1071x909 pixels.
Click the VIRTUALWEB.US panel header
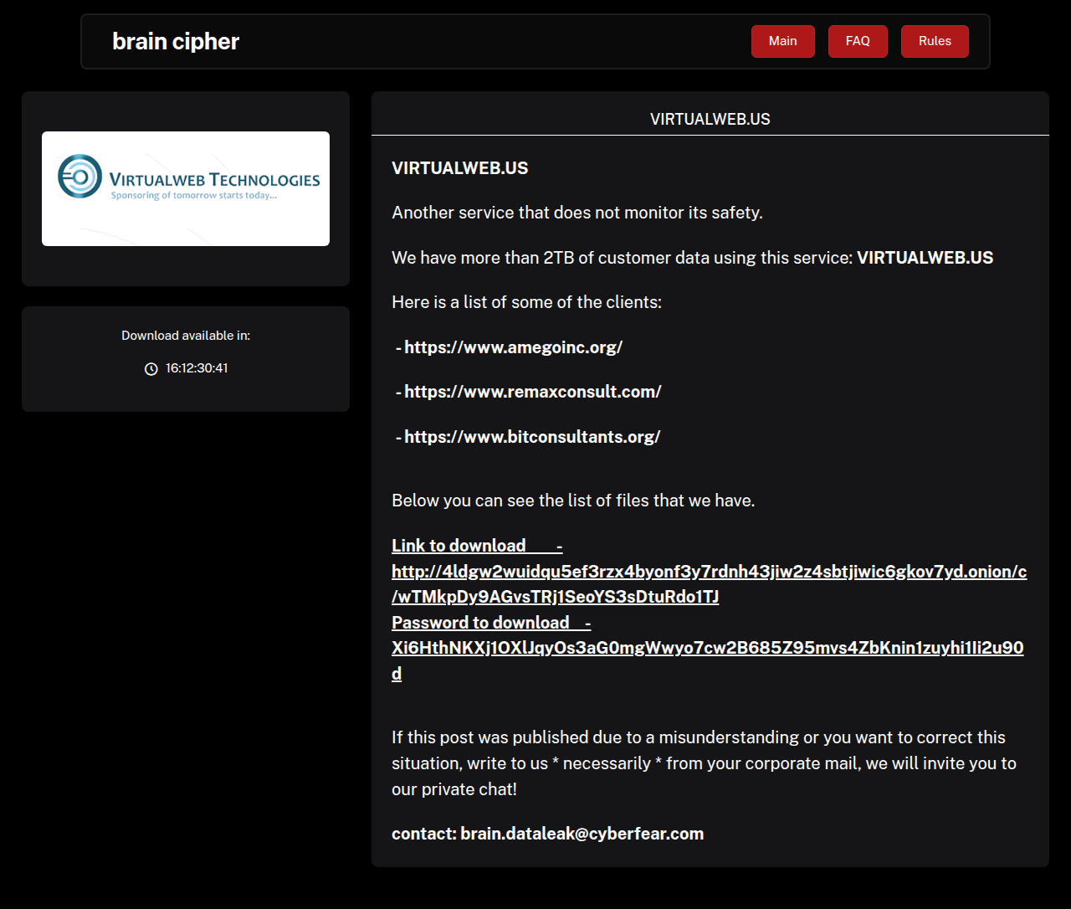click(x=710, y=119)
